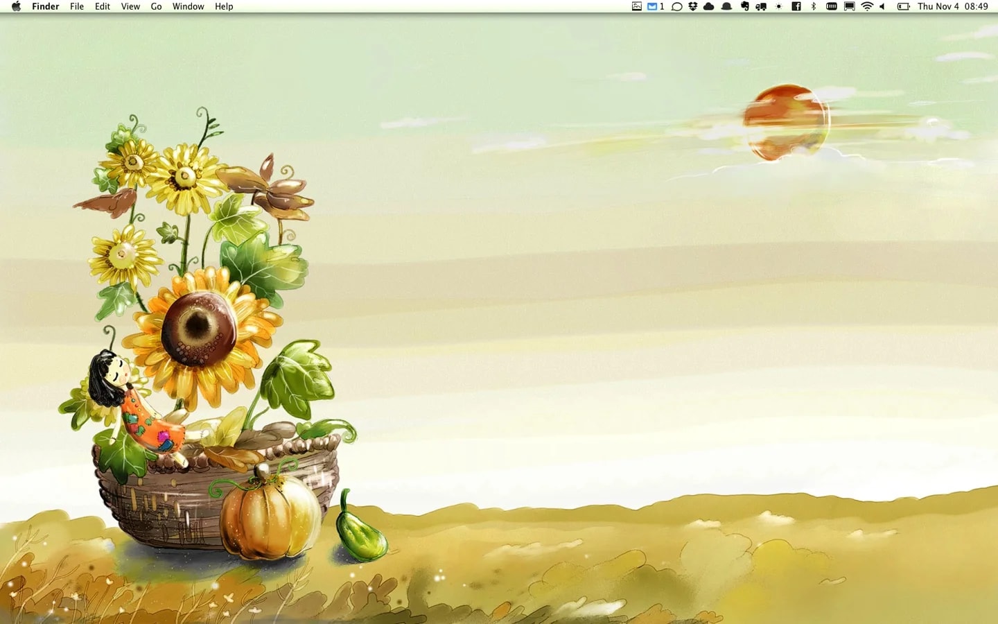Open the Help menu

click(224, 6)
